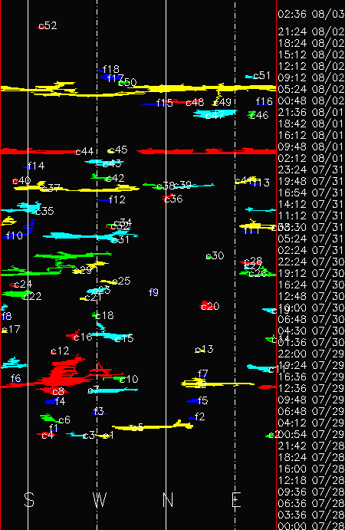Click the large red c8 event label
The image size is (345, 530).
58,391
